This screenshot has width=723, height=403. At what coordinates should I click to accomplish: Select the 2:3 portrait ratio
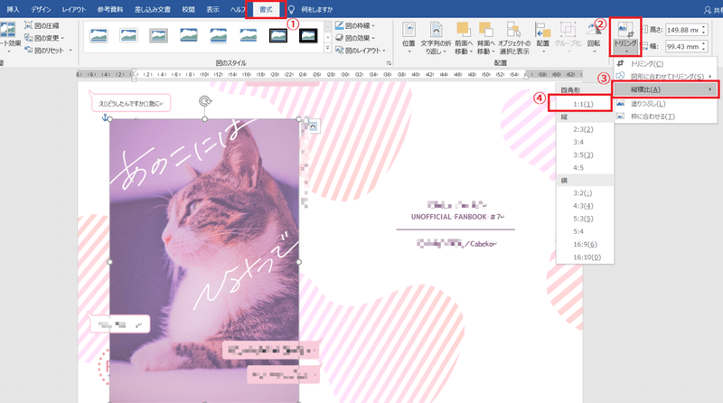(584, 129)
